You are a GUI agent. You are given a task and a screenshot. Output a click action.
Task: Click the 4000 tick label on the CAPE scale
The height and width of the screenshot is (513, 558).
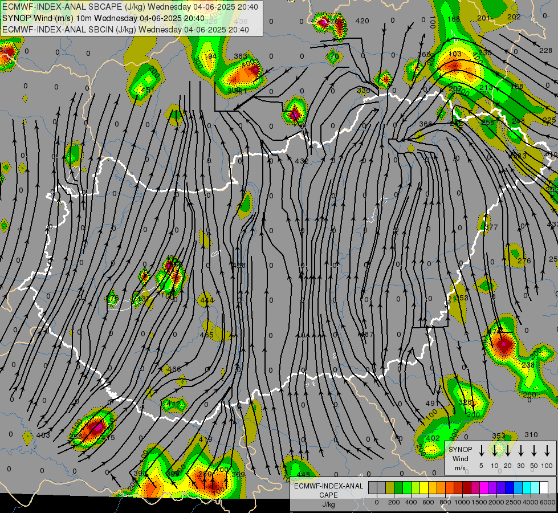[531, 502]
